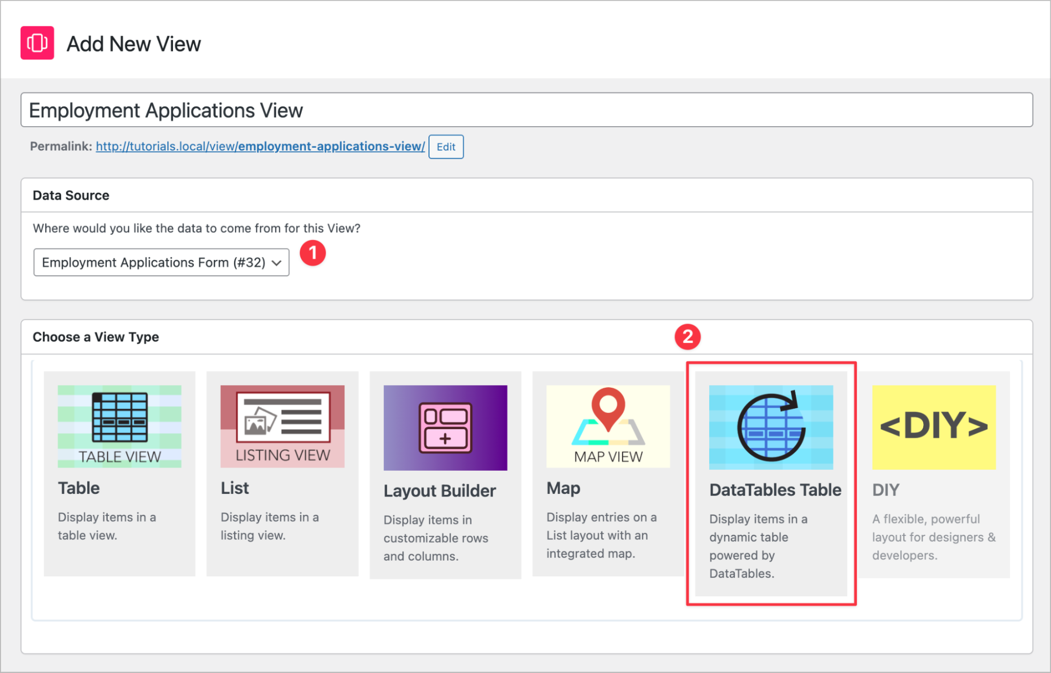This screenshot has width=1051, height=673.
Task: Click the "List" view type title
Action: tap(235, 488)
